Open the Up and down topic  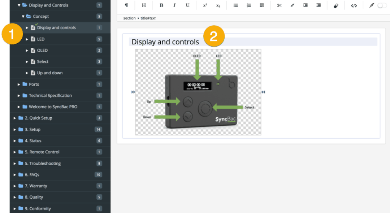tap(50, 73)
